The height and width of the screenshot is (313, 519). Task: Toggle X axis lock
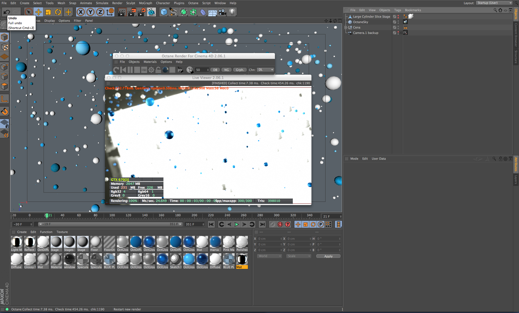pyautogui.click(x=80, y=12)
